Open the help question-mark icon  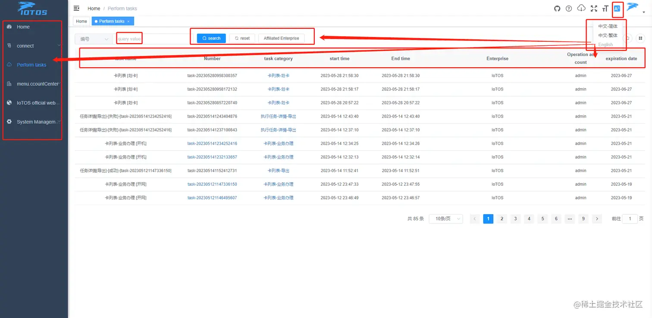pos(569,8)
